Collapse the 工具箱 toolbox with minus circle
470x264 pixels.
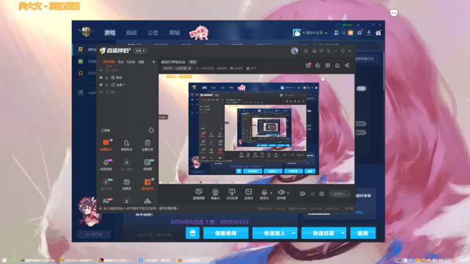[151, 130]
